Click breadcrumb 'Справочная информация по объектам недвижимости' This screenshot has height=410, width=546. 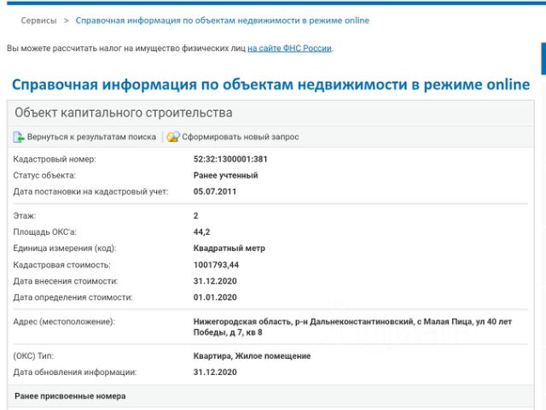pos(222,20)
